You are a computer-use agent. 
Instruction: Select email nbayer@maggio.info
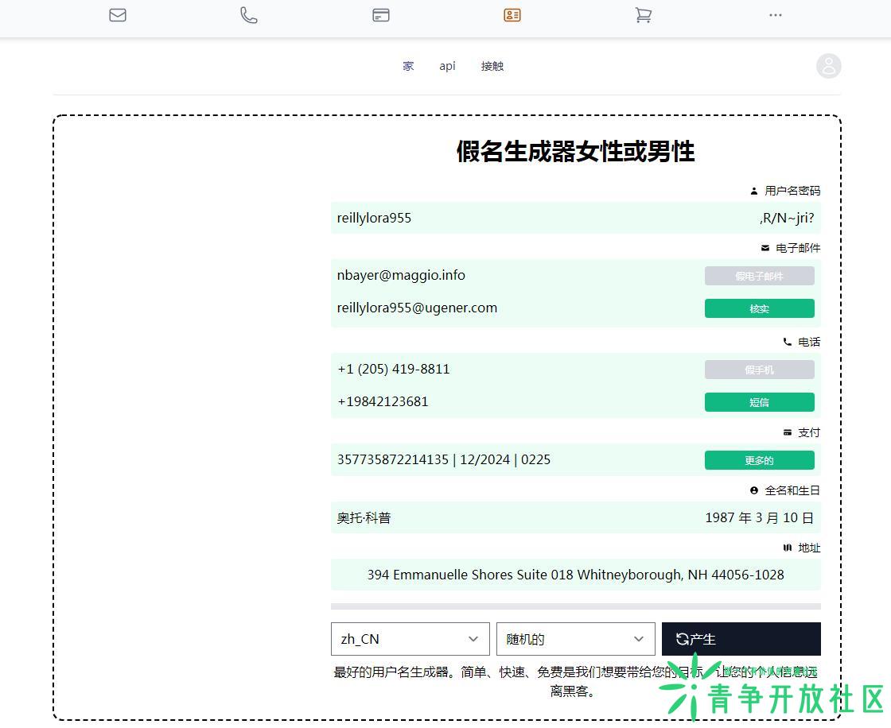[401, 276]
